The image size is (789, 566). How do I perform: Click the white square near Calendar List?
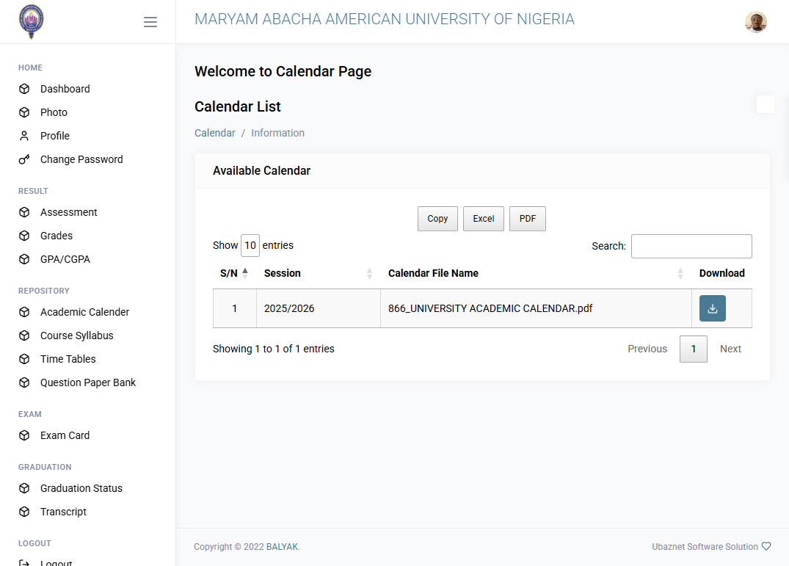766,104
